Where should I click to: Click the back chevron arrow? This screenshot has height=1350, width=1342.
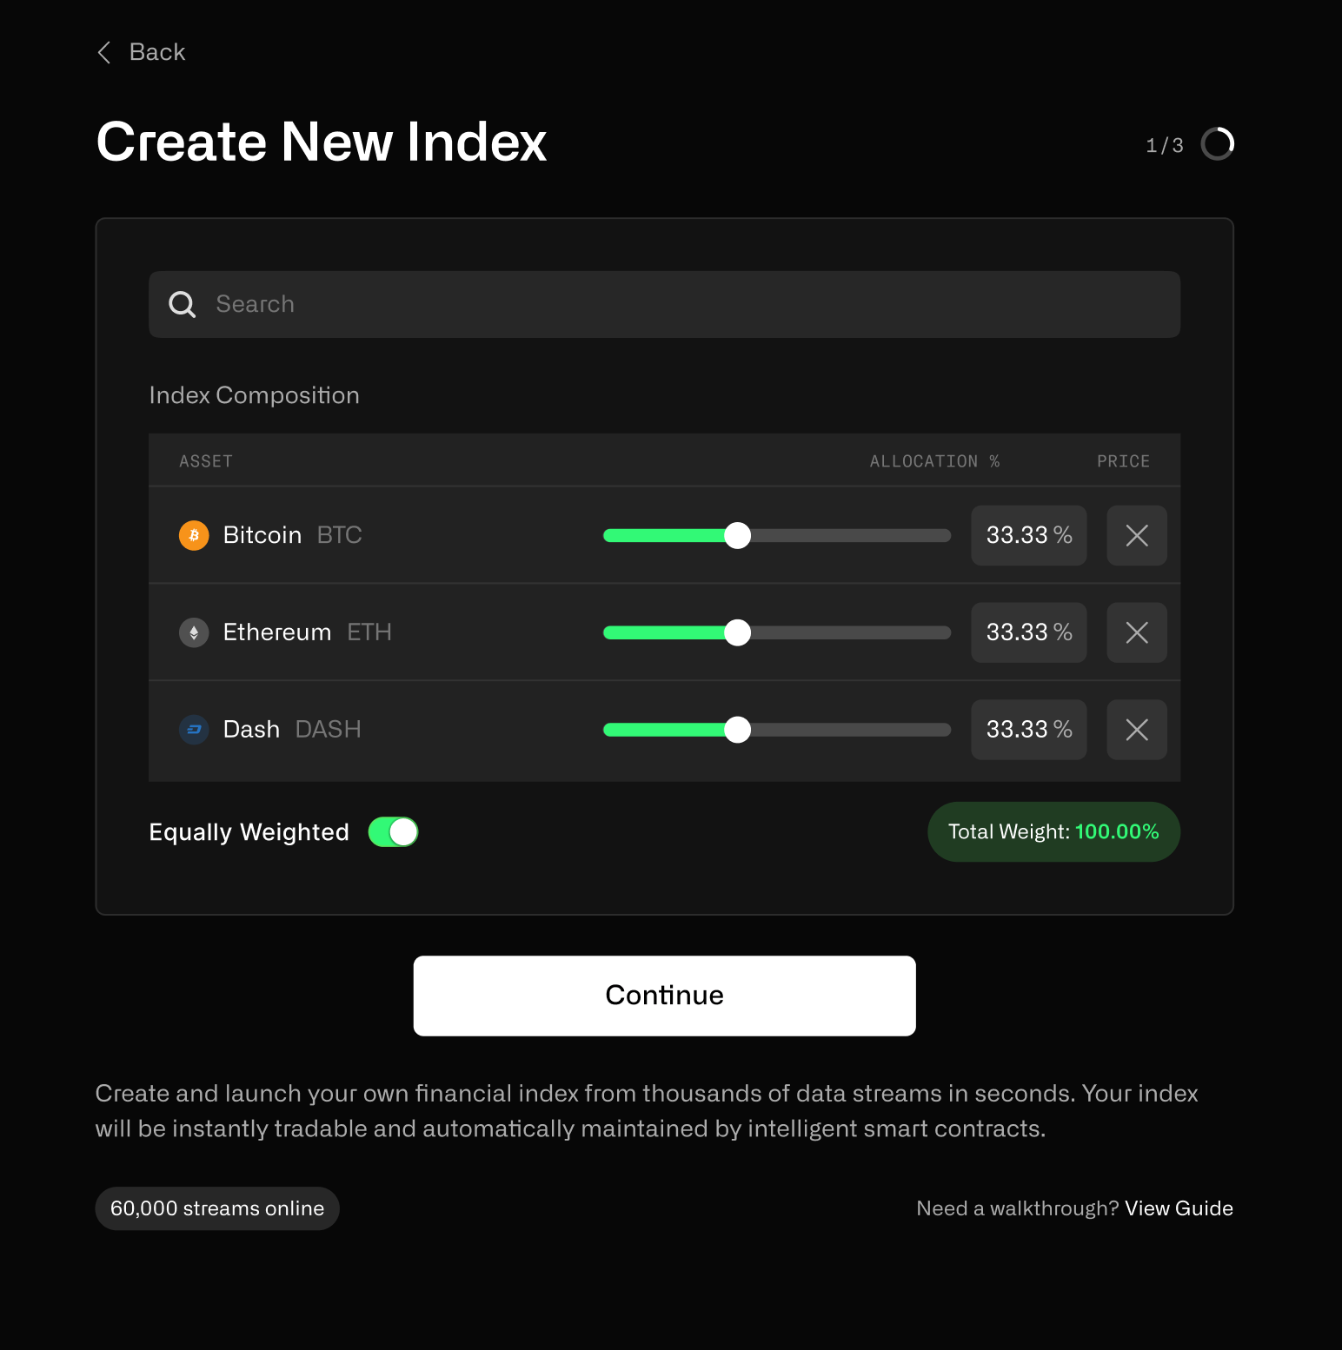pos(104,52)
